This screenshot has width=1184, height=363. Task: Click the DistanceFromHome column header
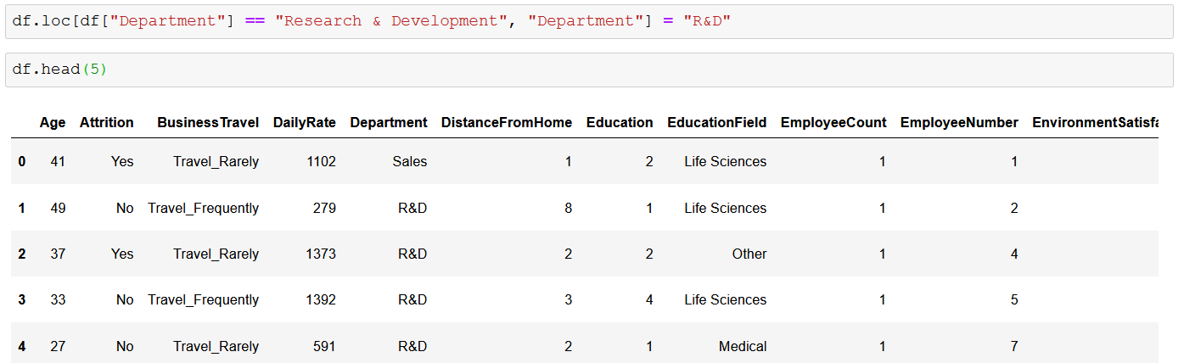507,122
